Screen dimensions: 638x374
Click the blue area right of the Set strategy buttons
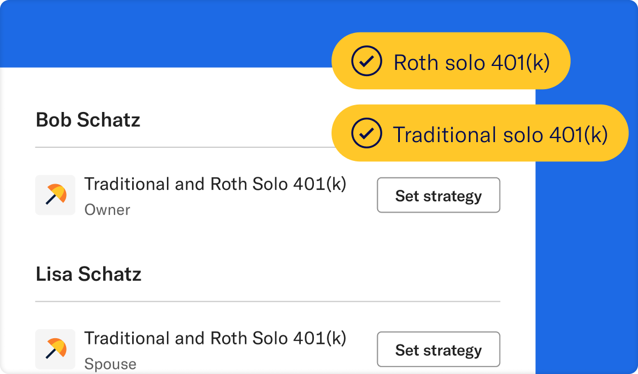pos(587,256)
